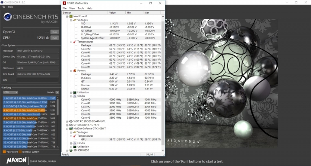Click the SDI ICR18650 battery icon
Viewport: 311px width, 166px height.
(71, 150)
